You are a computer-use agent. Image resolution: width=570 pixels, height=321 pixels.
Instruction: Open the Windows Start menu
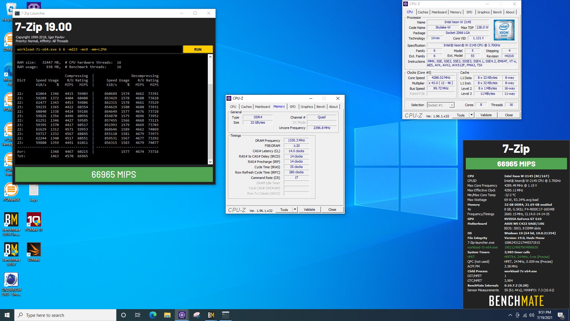(7, 315)
